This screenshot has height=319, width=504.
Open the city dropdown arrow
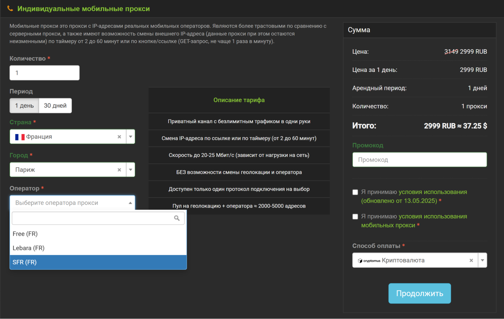[x=131, y=170]
